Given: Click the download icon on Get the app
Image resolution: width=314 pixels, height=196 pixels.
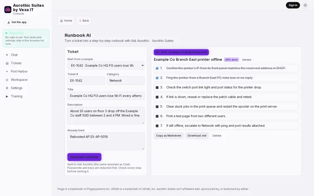Looking at the screenshot, I should click(9, 22).
